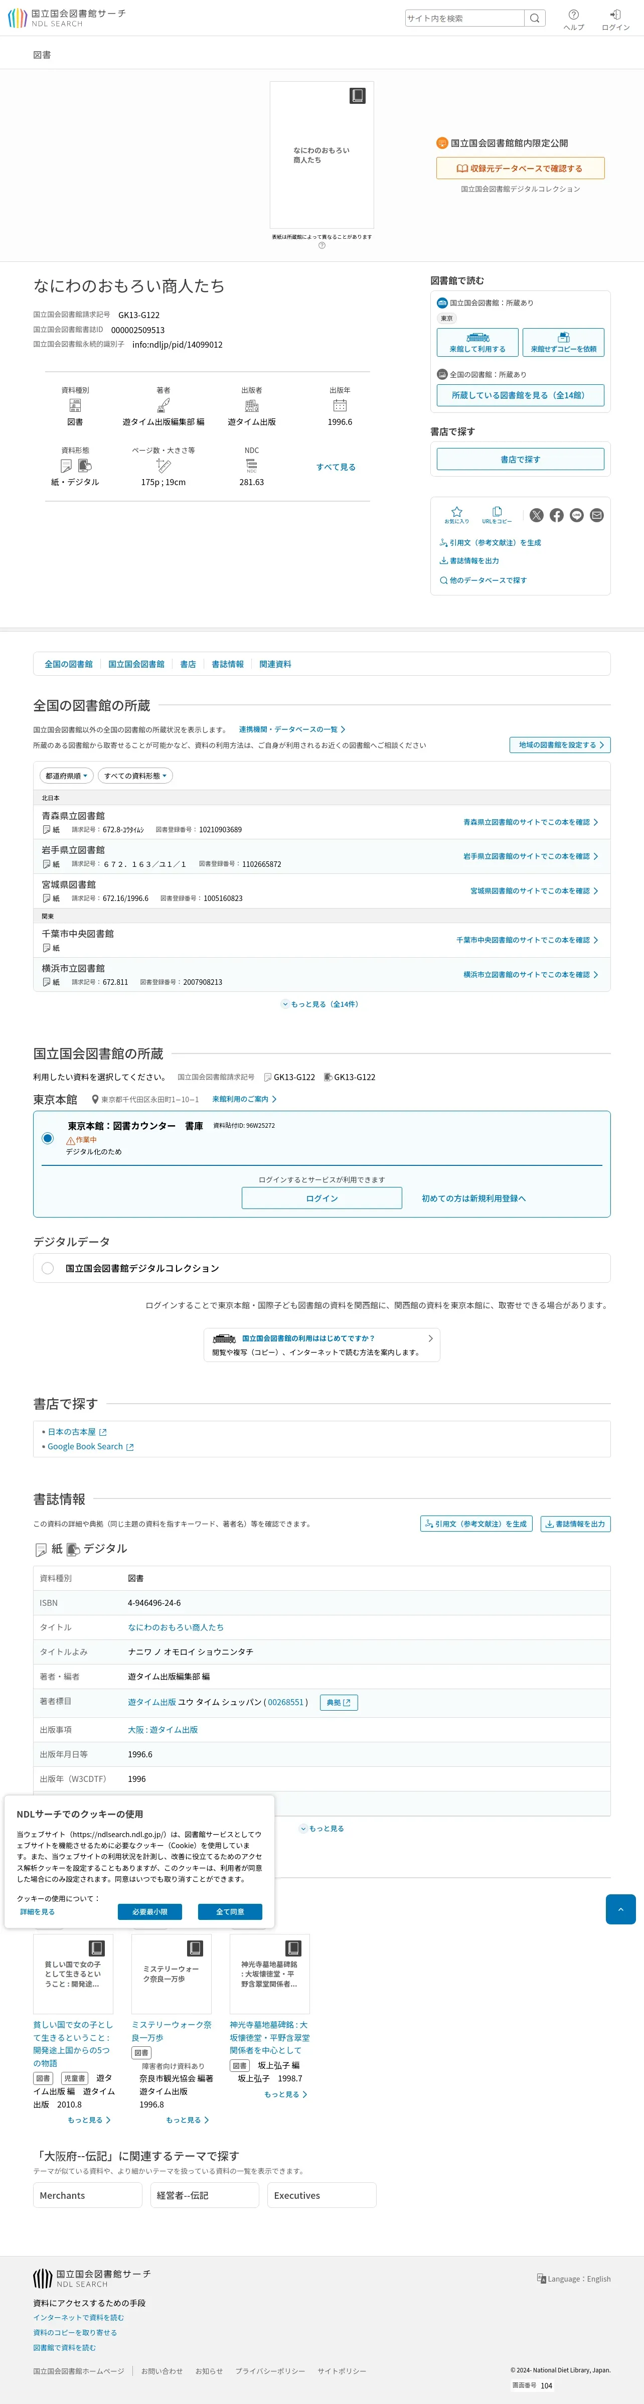The image size is (644, 2404).
Task: Click the search magnifier icon in header
Action: (x=535, y=18)
